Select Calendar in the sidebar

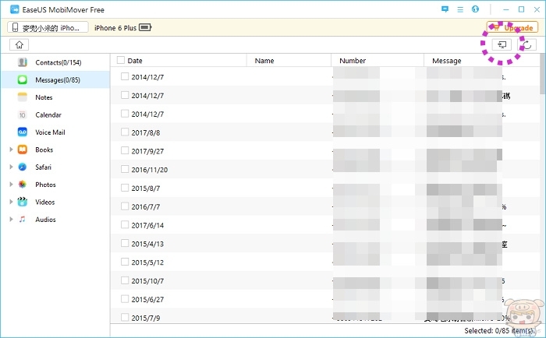point(48,114)
